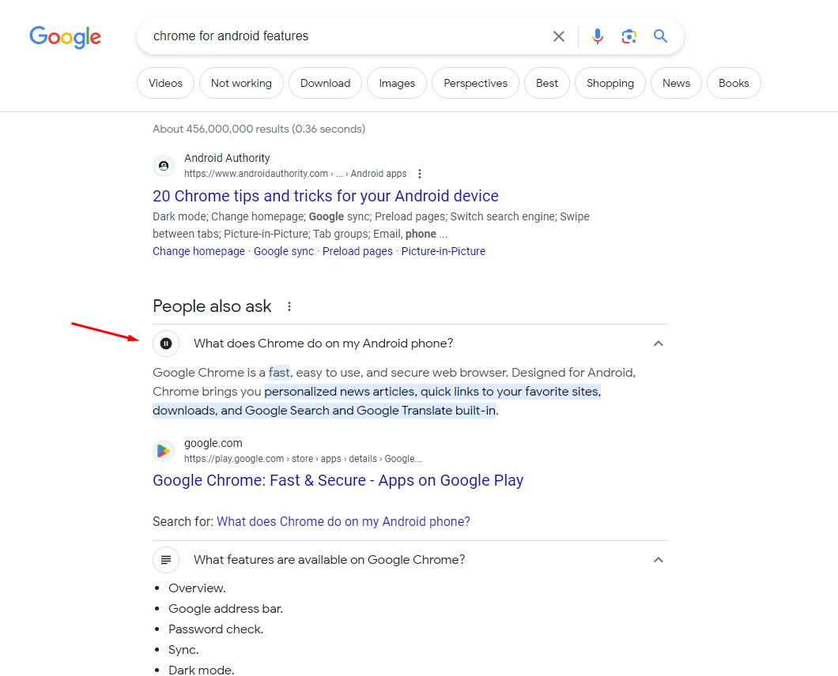Open the Google Chrome: Fast & Secure Play link

[x=338, y=481]
